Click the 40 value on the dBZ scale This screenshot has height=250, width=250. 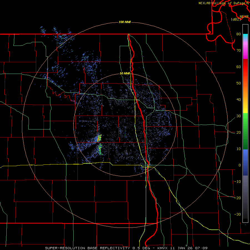click(x=239, y=100)
